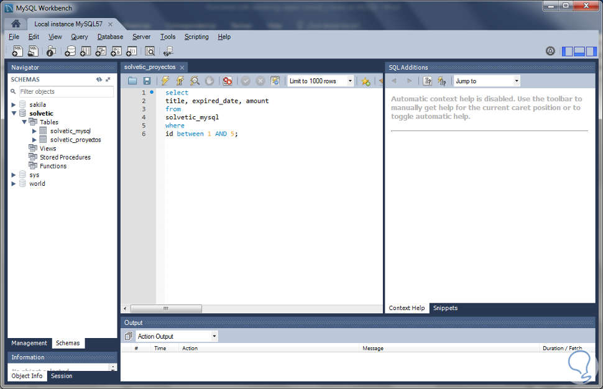This screenshot has height=389, width=603.
Task: Open the Home screen tab icon
Action: (16, 24)
